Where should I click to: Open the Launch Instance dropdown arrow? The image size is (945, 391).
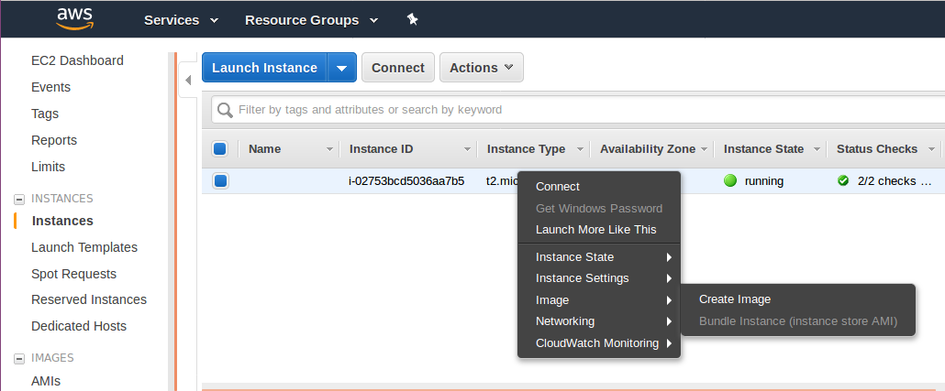pos(341,68)
